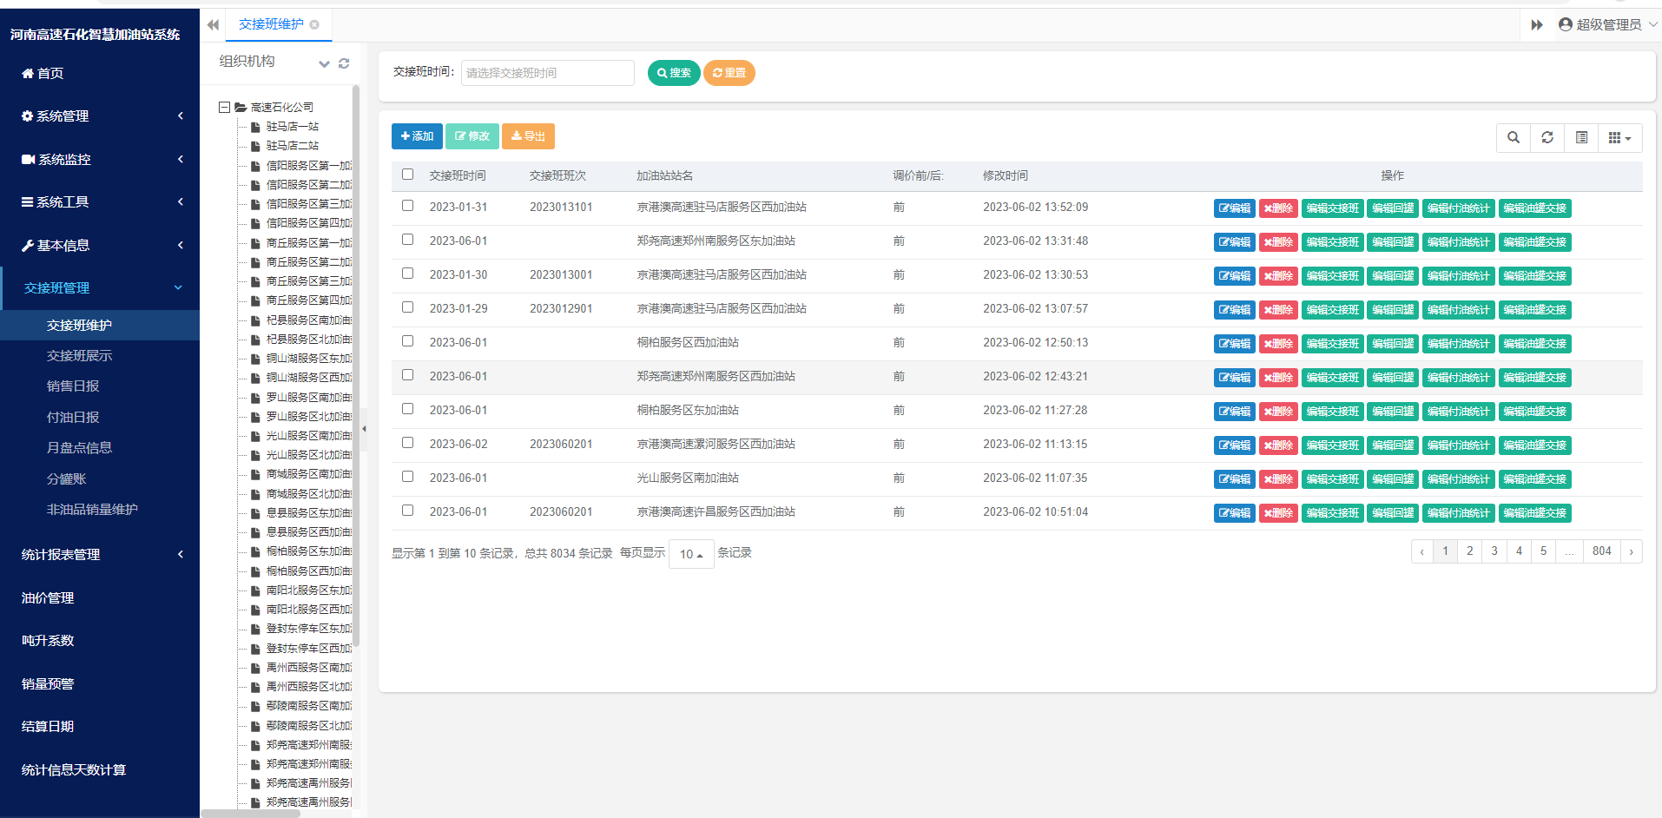Open the 月盘点信息 submenu item
Viewport: 1662px width, 818px height.
pos(79,448)
